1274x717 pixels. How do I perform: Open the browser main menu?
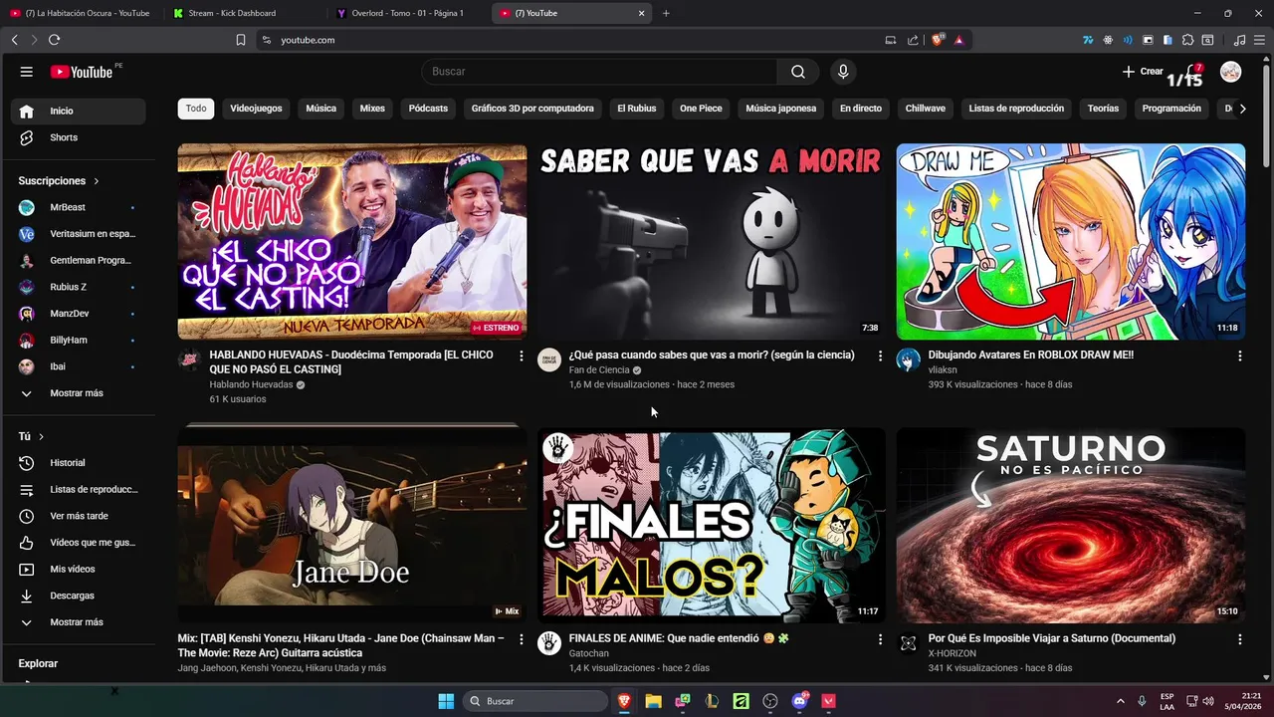coord(1259,40)
